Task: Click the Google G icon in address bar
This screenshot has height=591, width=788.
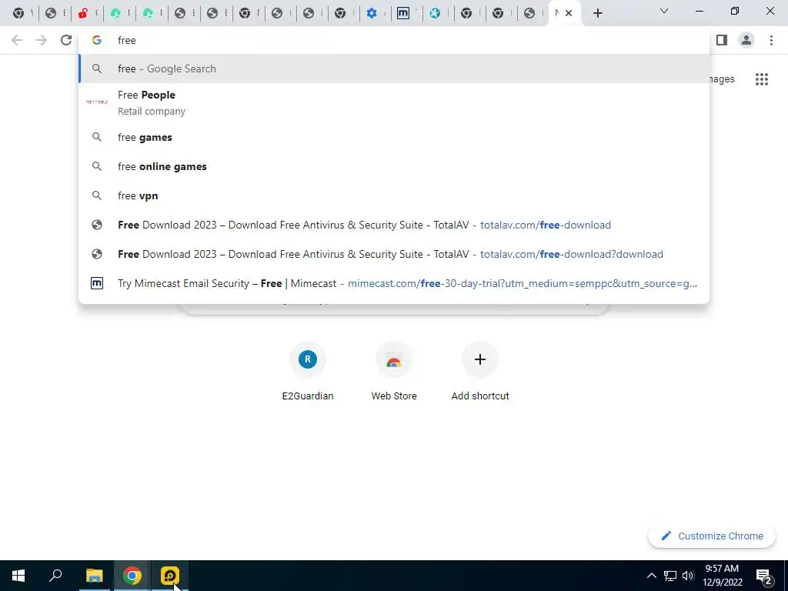Action: (x=96, y=40)
